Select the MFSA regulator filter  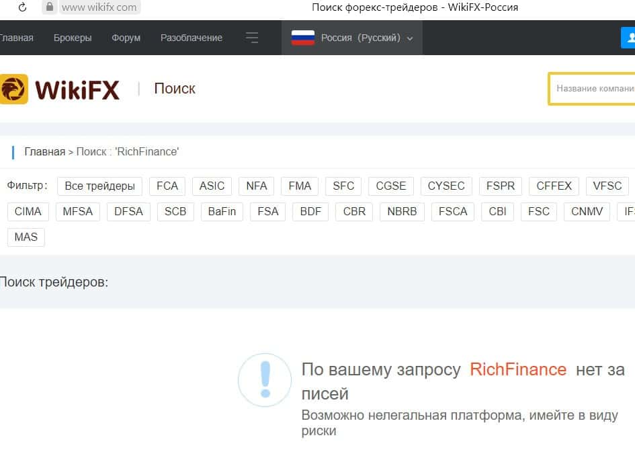78,212
